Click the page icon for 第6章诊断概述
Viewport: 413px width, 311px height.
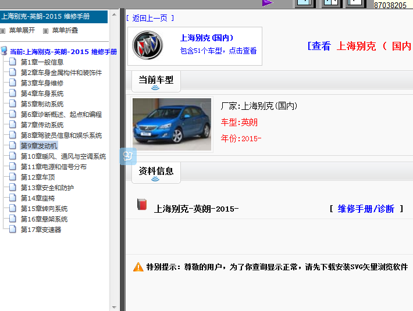(13, 114)
